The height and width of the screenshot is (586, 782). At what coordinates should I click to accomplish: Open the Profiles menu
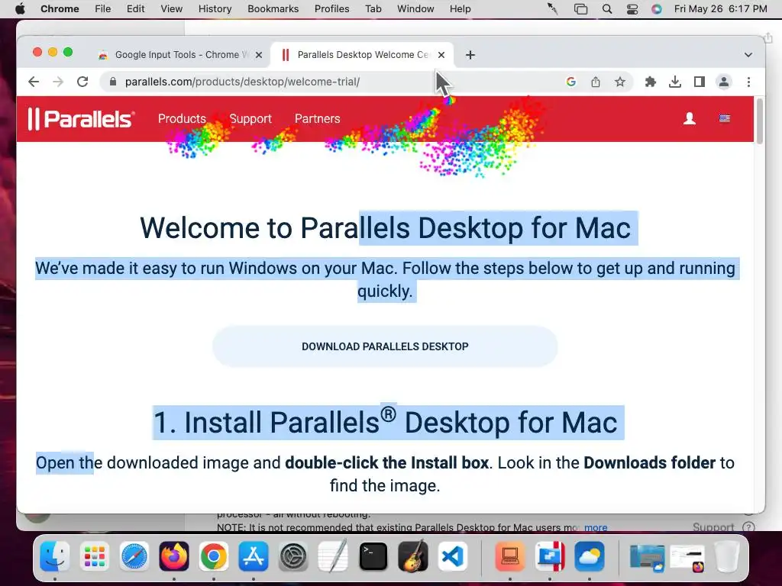[x=331, y=9]
